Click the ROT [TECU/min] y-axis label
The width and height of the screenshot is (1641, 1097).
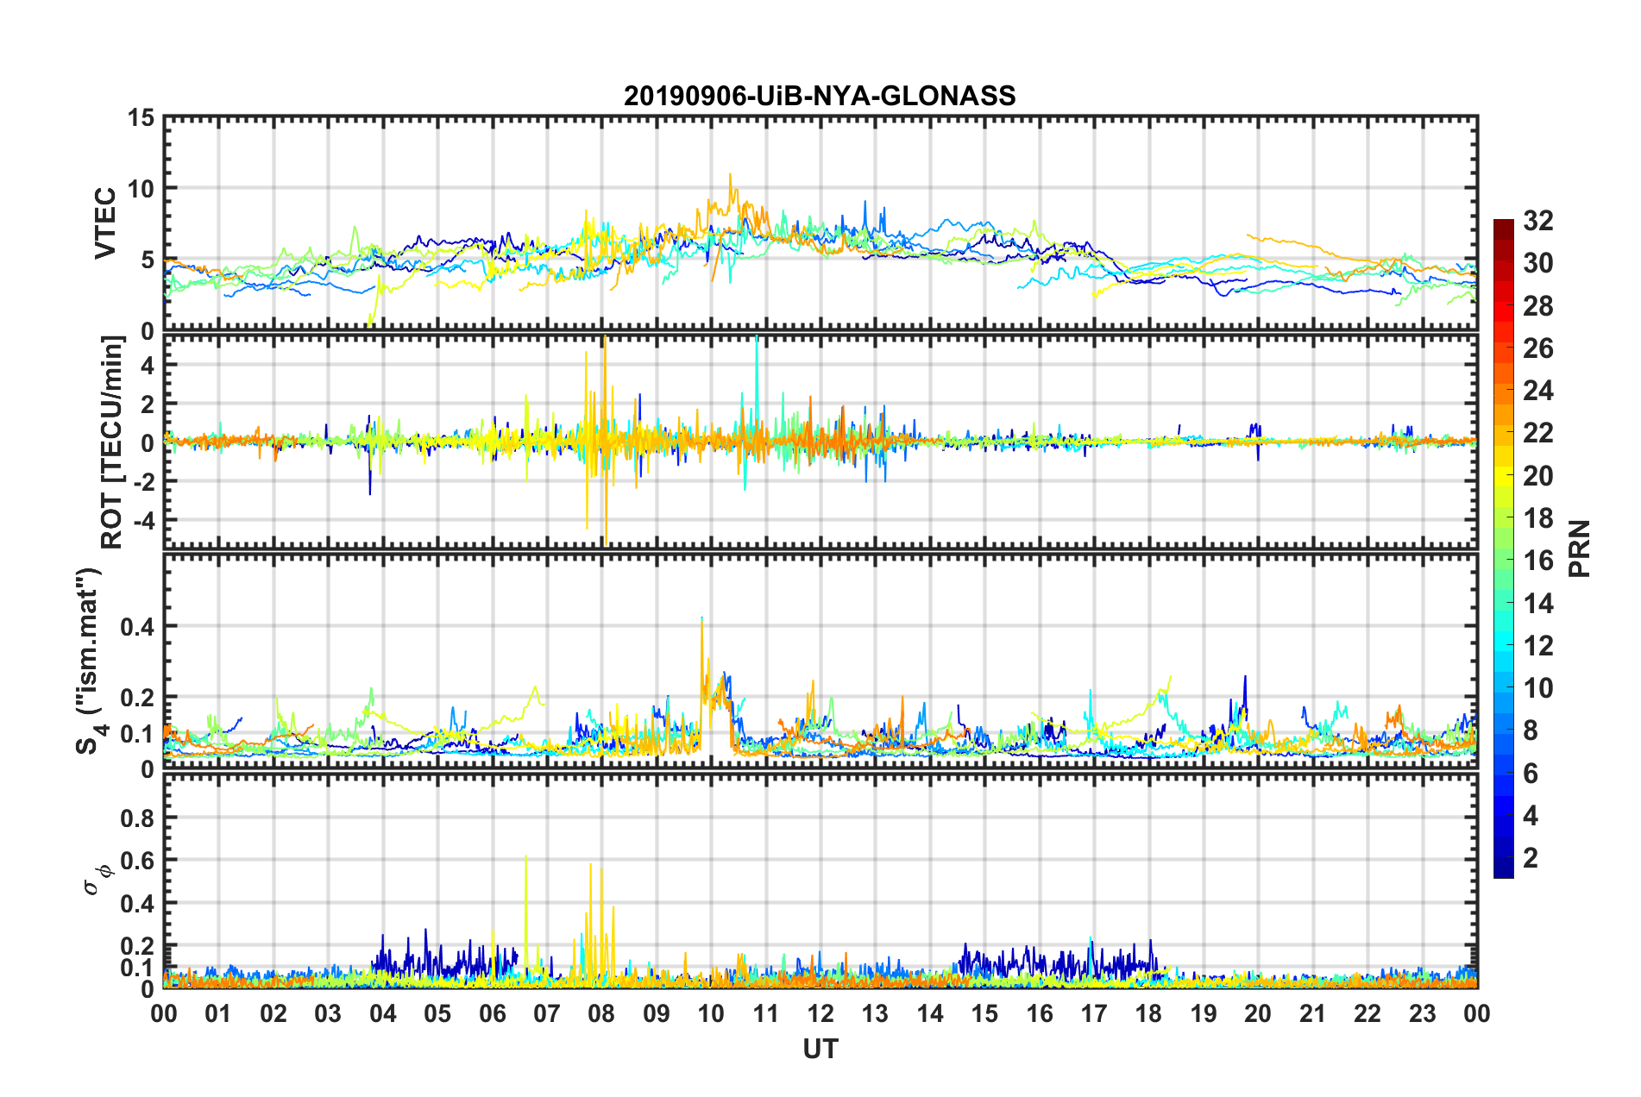coord(112,442)
